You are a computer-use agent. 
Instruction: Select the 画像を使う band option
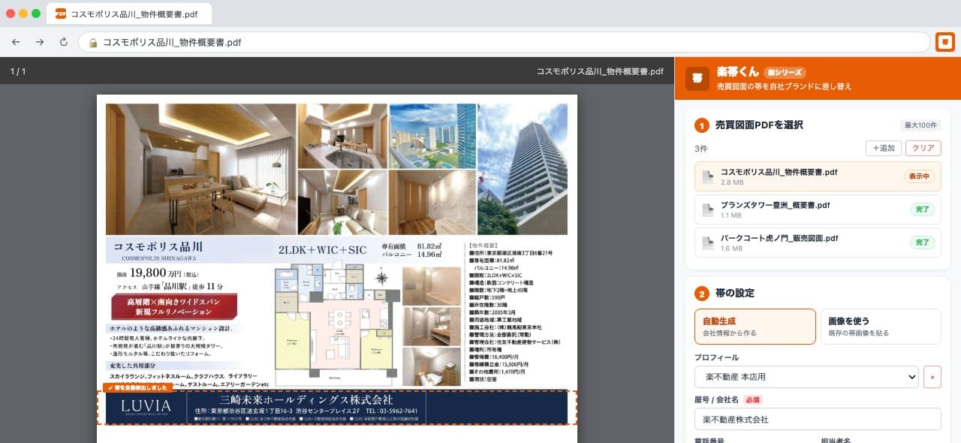pos(881,327)
